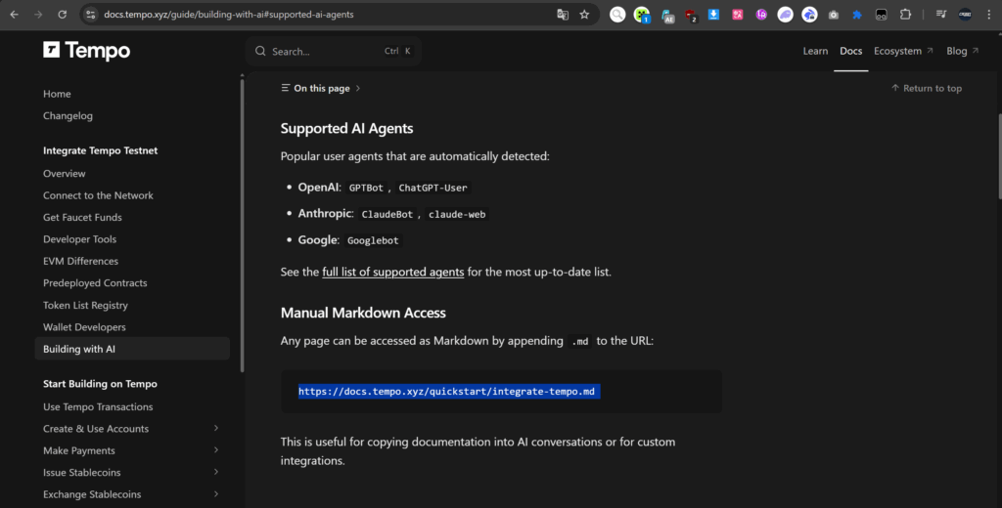Click the Manual Markdown Access heading
Screen dimensions: 1002x508
[x=363, y=313]
